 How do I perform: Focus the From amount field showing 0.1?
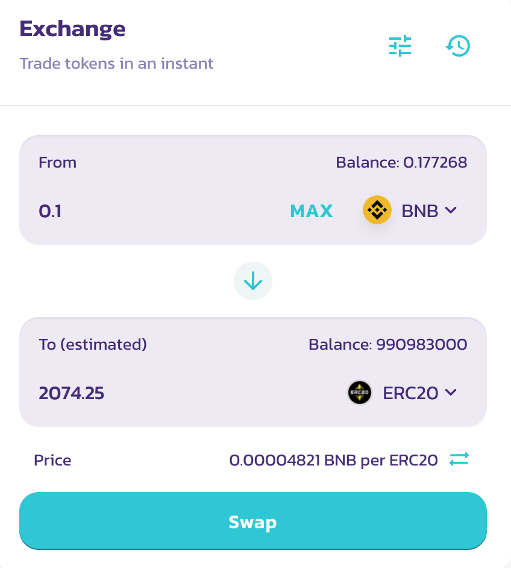click(159, 211)
